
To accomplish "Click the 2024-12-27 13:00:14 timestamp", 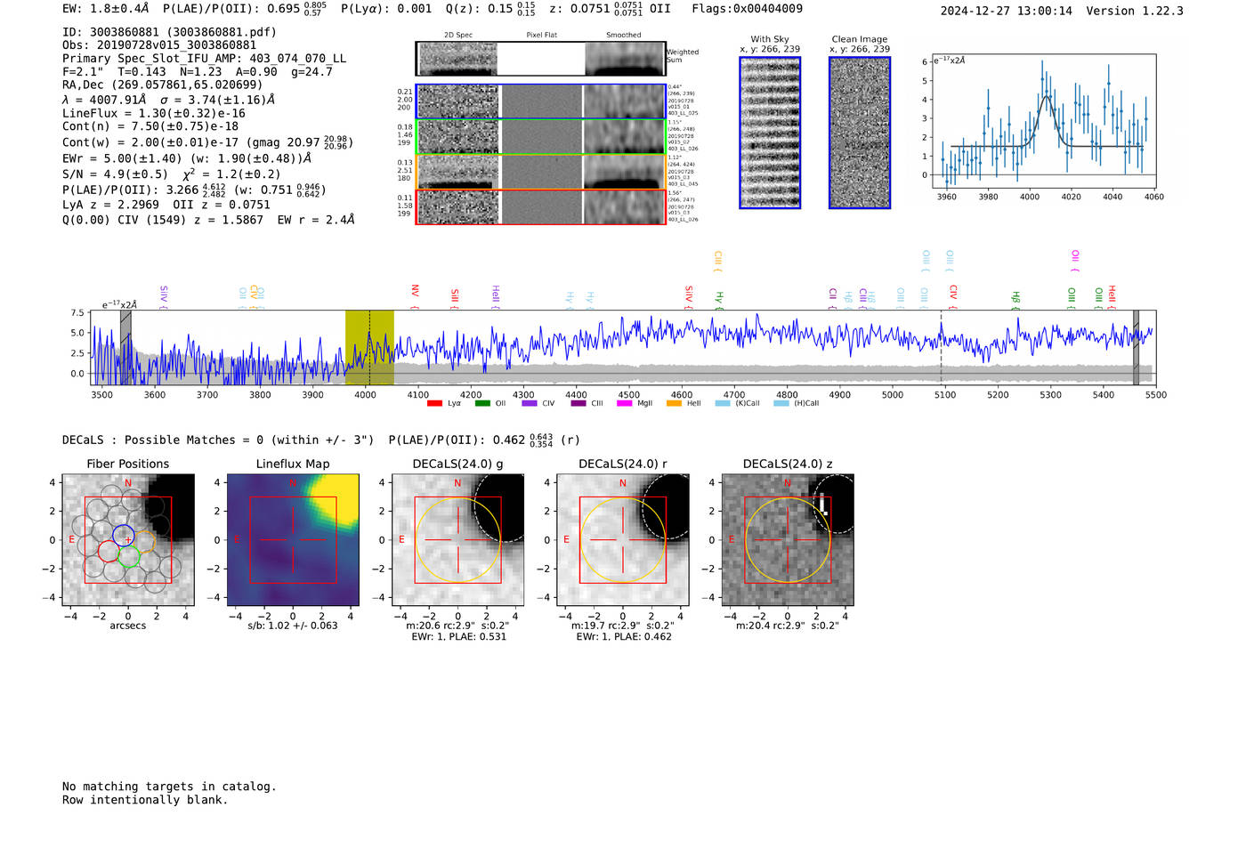I will click(1007, 11).
